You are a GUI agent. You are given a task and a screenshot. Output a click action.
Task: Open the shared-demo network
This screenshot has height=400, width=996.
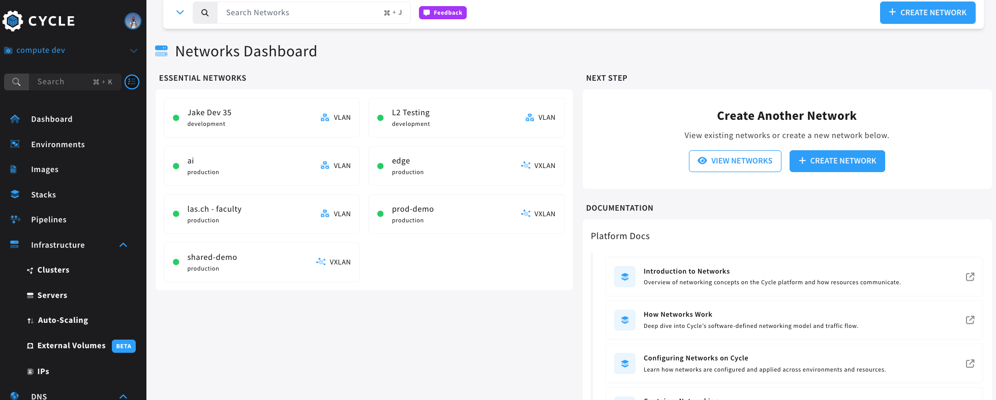(x=262, y=262)
